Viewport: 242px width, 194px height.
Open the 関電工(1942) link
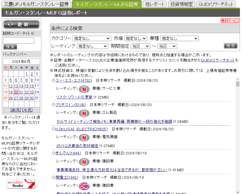coord(67,177)
